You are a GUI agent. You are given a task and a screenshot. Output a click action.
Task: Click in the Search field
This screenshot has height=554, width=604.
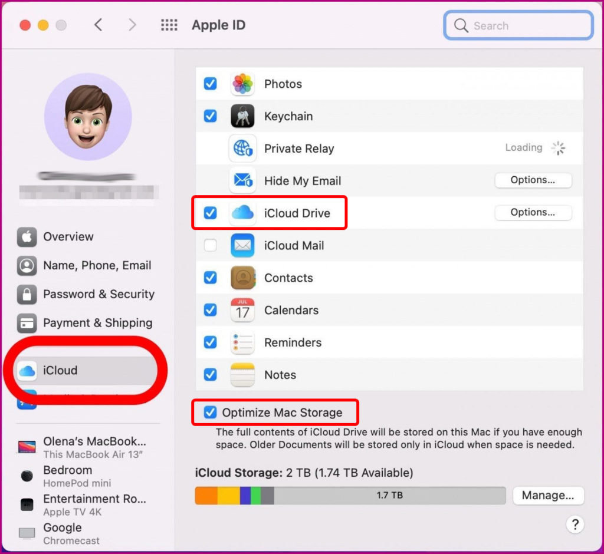[517, 25]
